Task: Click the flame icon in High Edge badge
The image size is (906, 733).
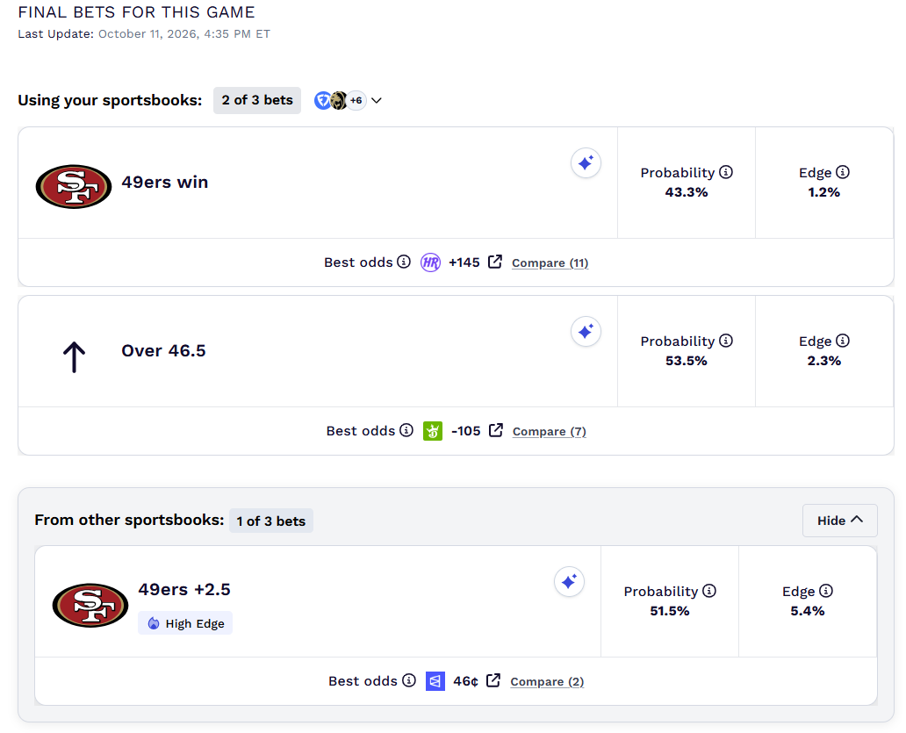Action: 153,623
